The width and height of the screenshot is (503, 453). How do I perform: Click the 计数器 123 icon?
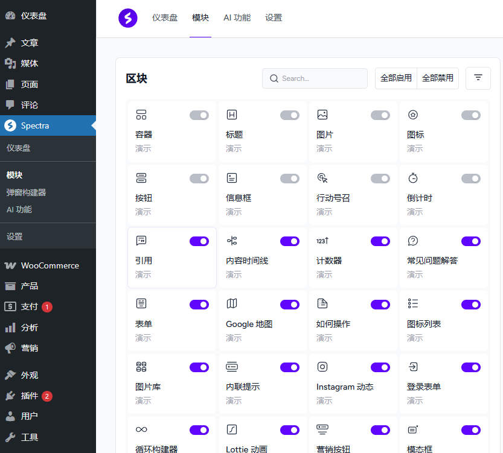pyautogui.click(x=322, y=241)
